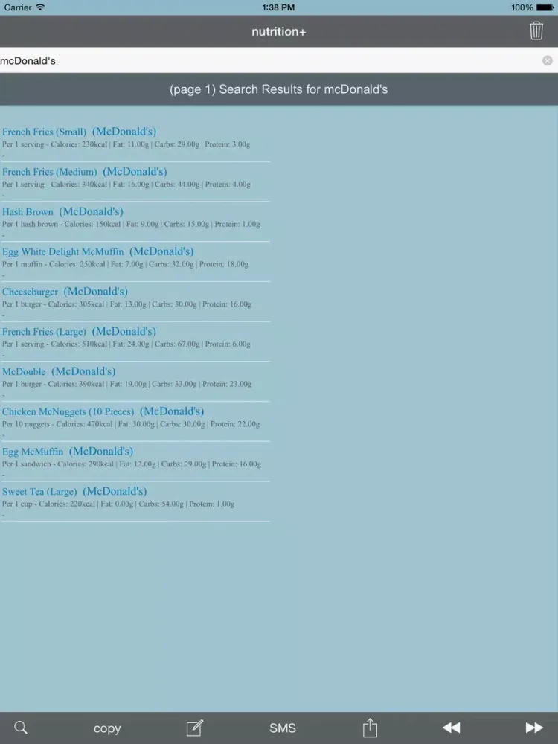This screenshot has width=558, height=744.
Task: Select 'Per 1 muffin' nutrition line
Action: pyautogui.click(x=125, y=264)
